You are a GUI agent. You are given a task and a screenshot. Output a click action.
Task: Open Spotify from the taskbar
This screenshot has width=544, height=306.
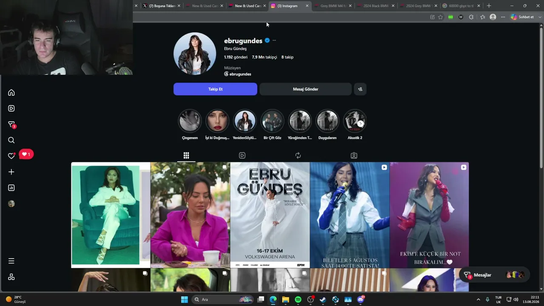pos(298,300)
